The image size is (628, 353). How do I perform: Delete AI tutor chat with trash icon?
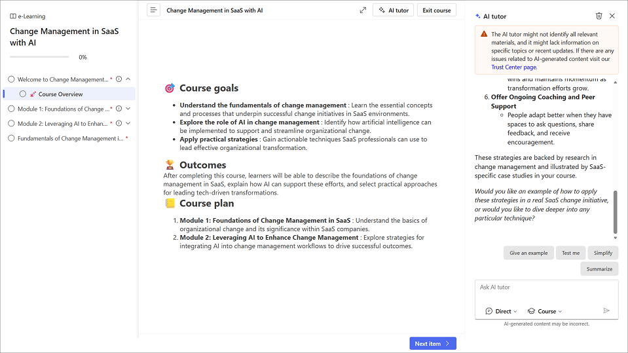[x=599, y=16]
